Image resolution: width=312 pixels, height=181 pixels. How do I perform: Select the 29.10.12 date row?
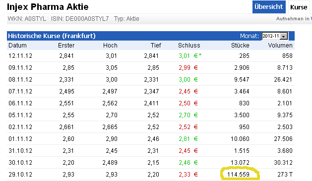point(151,175)
